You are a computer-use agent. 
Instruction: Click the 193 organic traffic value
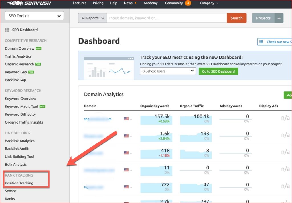tap(205, 134)
